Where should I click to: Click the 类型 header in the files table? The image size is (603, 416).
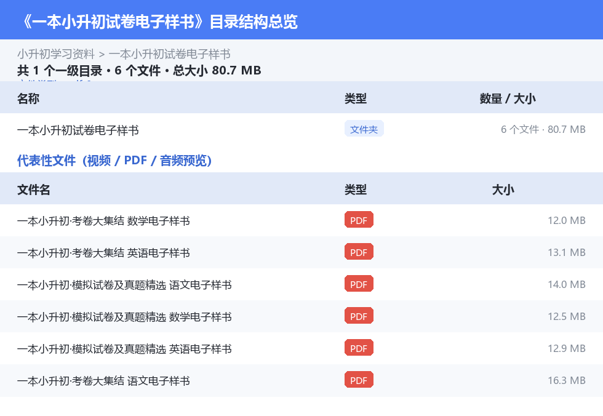coord(356,190)
